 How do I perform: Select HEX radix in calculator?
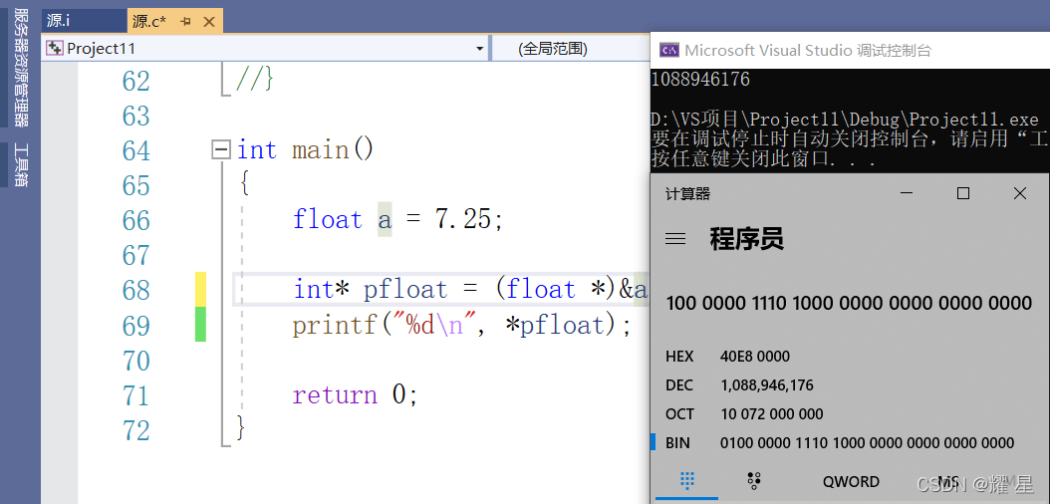(679, 357)
